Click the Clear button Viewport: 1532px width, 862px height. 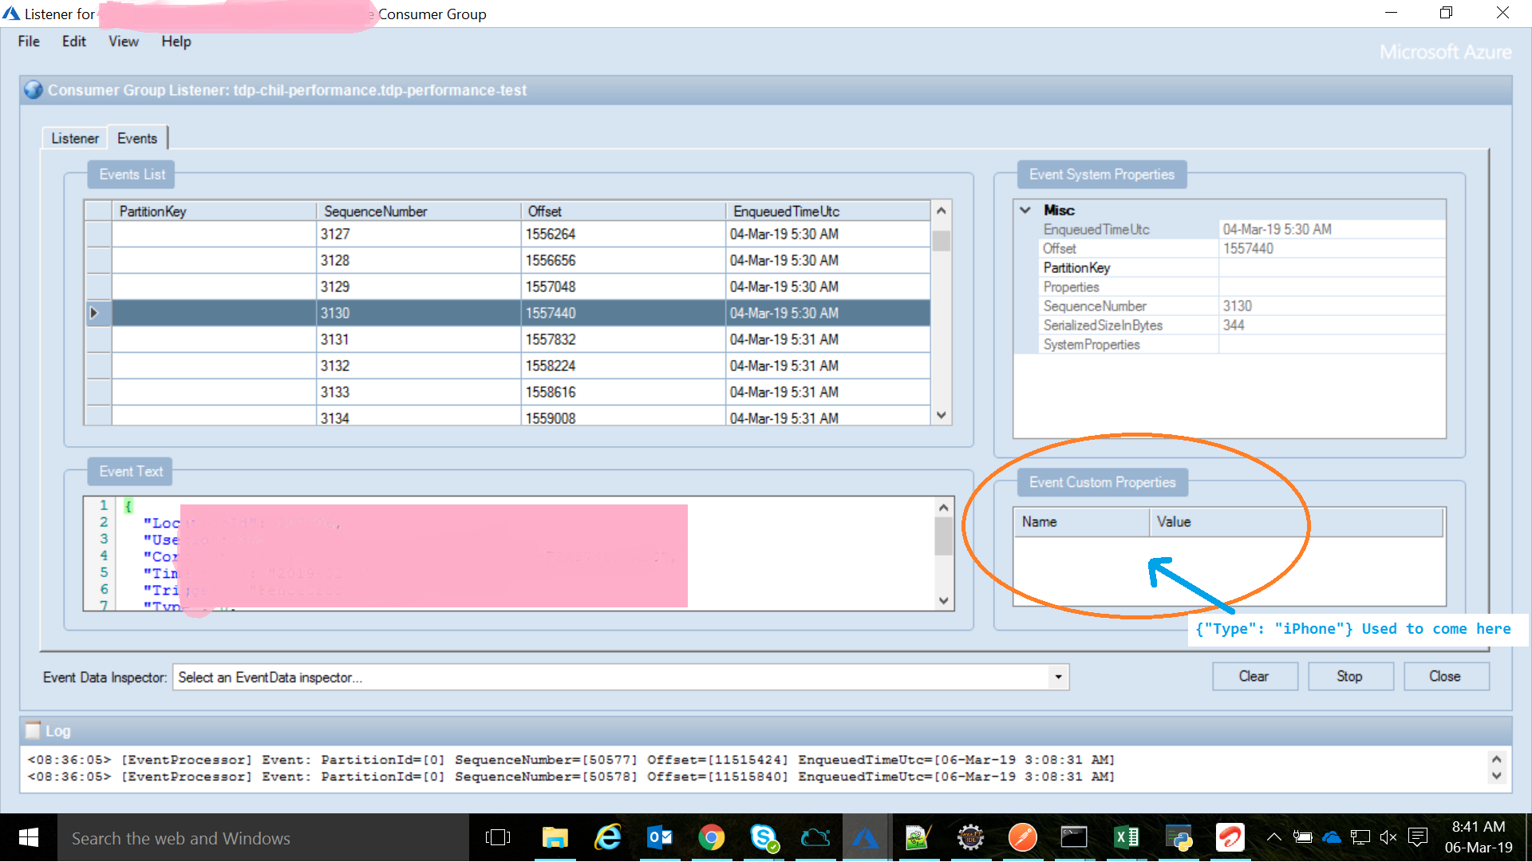point(1254,676)
